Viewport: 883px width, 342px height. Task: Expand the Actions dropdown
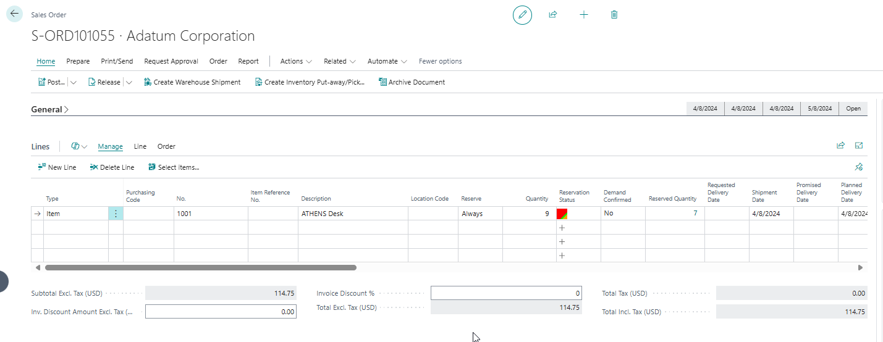296,61
